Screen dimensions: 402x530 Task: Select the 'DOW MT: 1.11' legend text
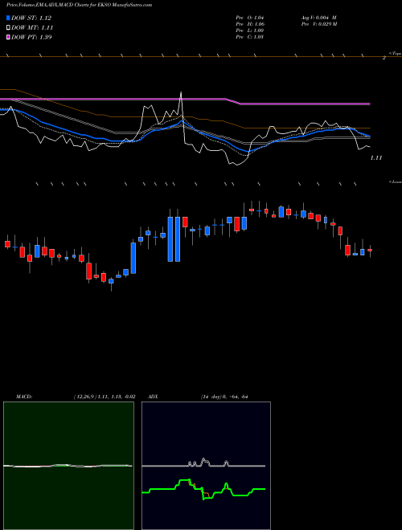(x=32, y=28)
